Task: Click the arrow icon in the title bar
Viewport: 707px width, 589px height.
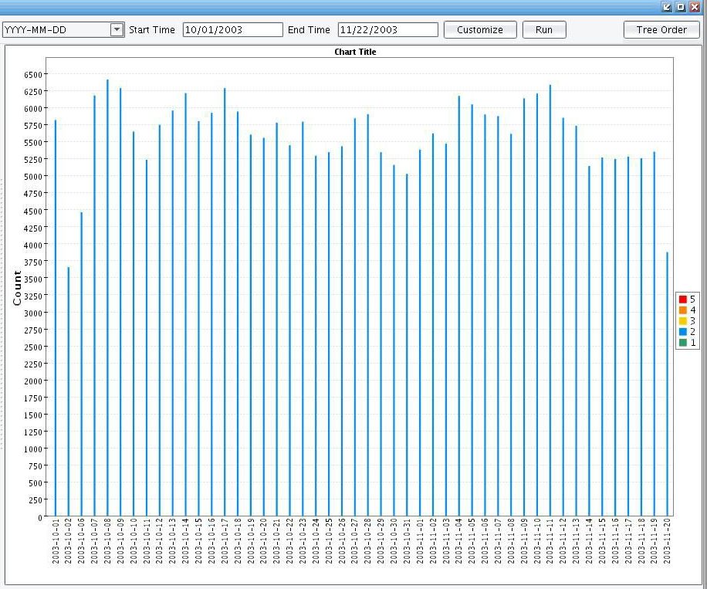Action: pos(667,6)
